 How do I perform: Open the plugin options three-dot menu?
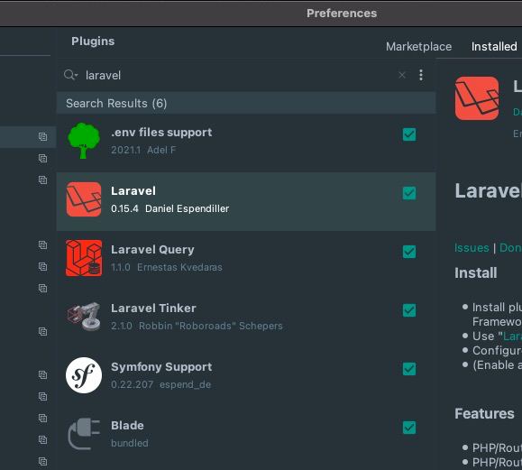pyautogui.click(x=421, y=75)
